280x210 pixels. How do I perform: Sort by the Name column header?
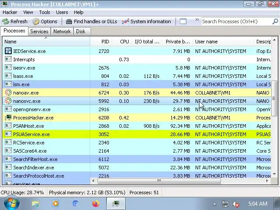click(46, 42)
